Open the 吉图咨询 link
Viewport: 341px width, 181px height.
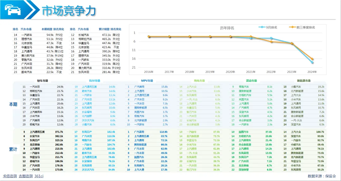click(26, 176)
